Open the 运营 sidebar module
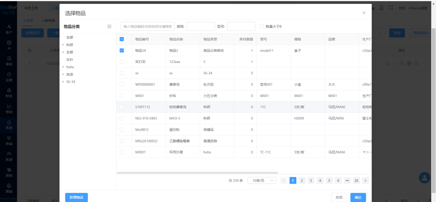This screenshot has width=436, height=202. 9,76
